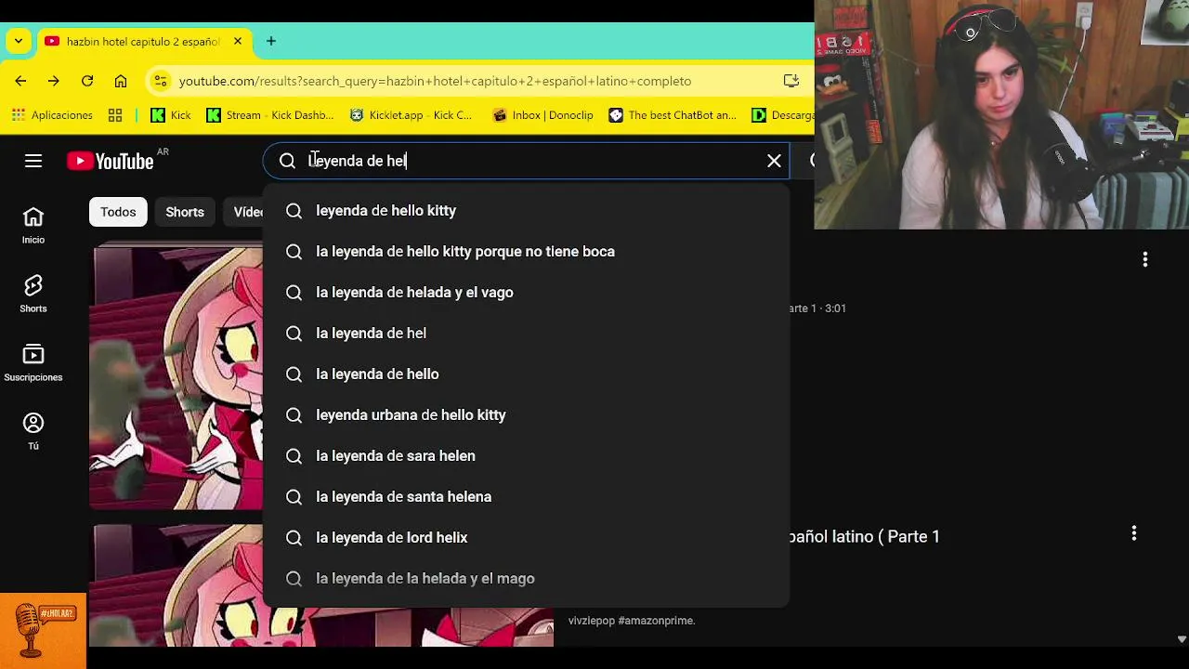Click the search magnifier inside search box
The width and height of the screenshot is (1189, 669).
click(x=287, y=161)
